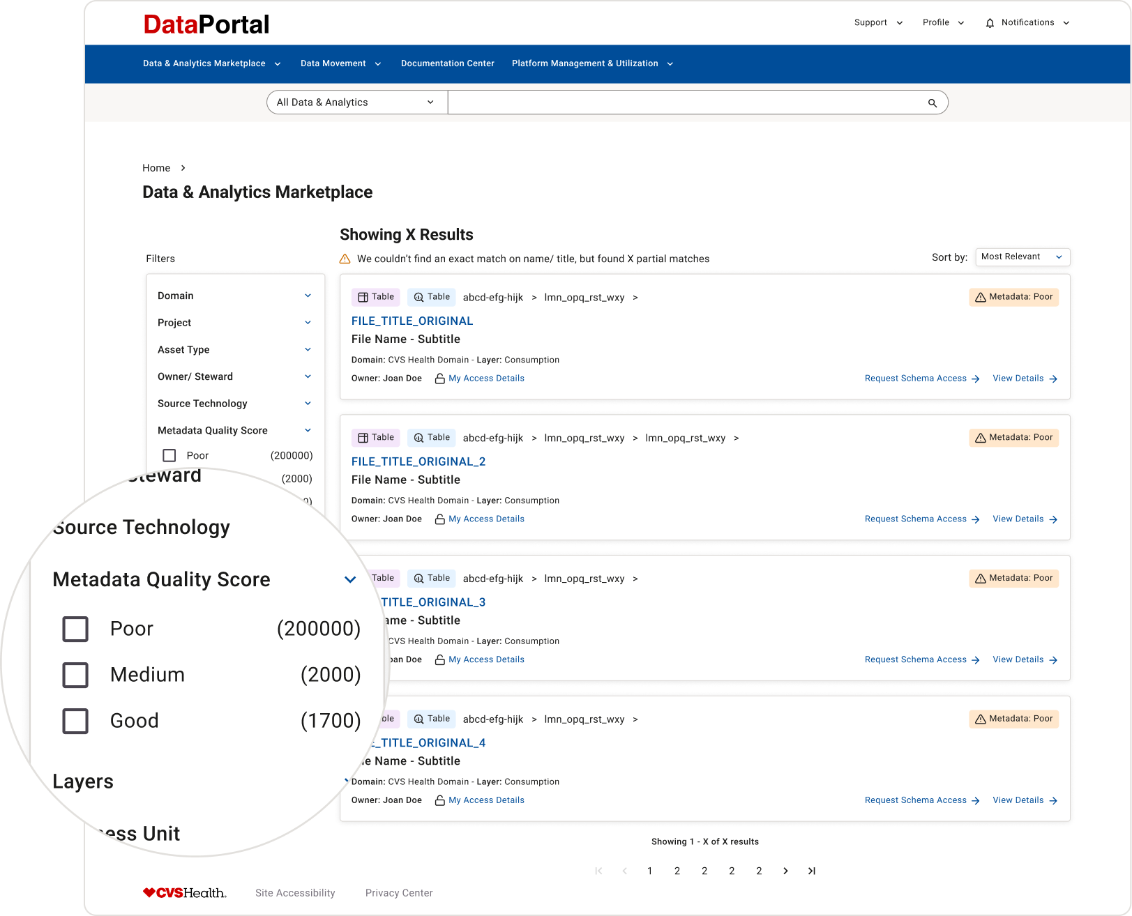Click the warning triangle on Metadata: Poor badge
The width and height of the screenshot is (1132, 916).
(979, 297)
